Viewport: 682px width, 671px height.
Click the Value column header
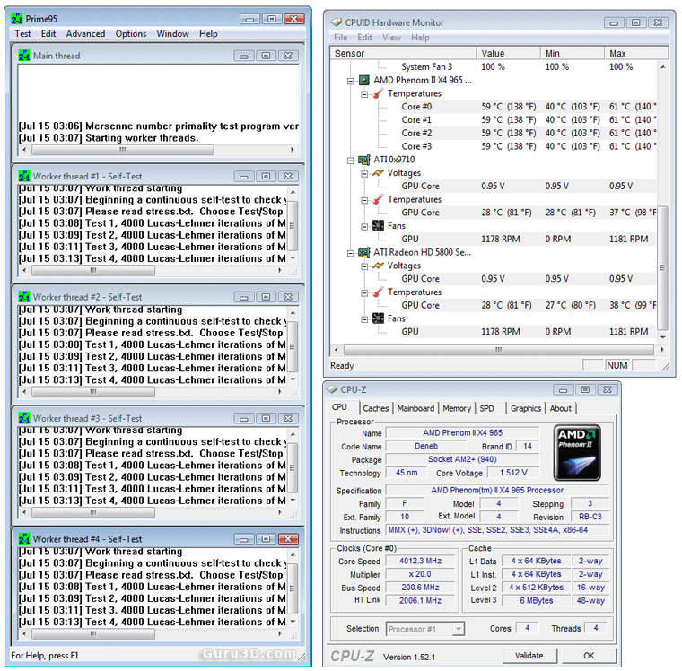508,54
